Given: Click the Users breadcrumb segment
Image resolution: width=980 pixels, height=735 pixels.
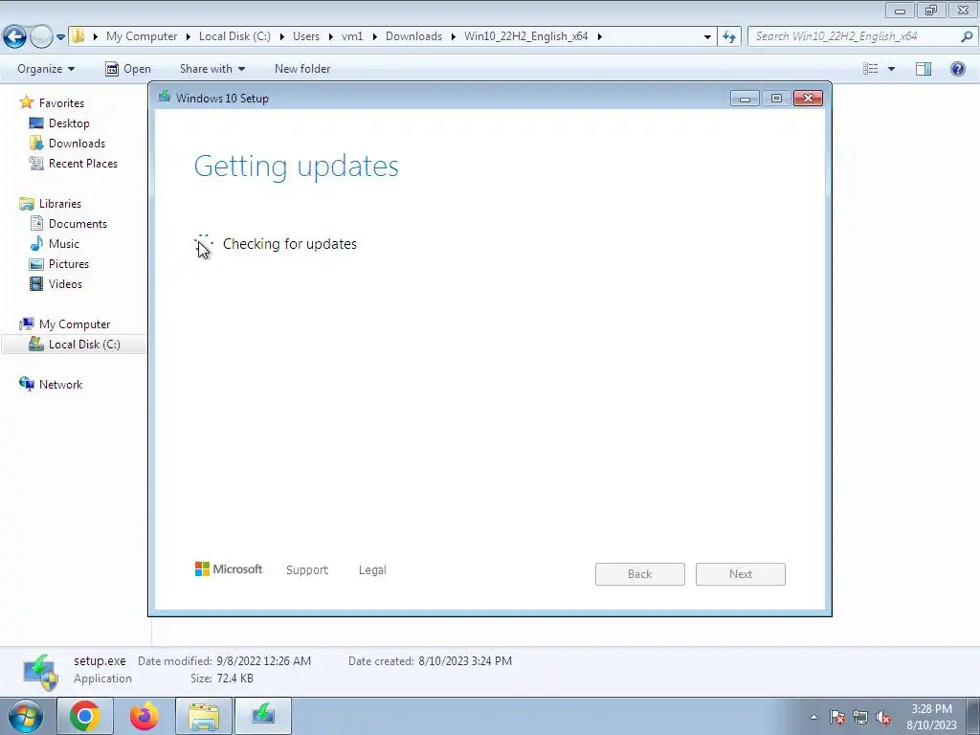Looking at the screenshot, I should (306, 36).
